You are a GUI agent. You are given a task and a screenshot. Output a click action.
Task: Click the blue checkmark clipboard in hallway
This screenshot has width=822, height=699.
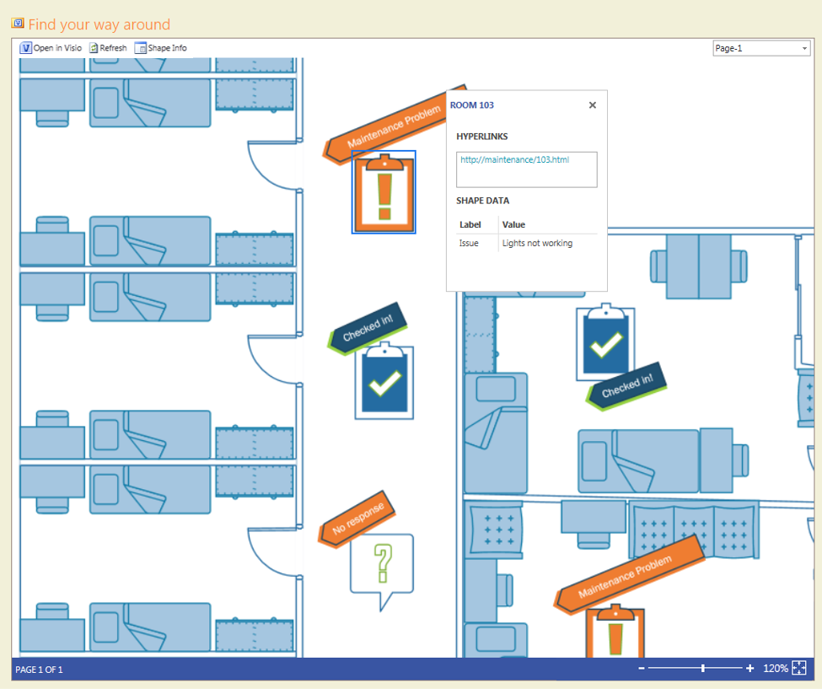(x=384, y=383)
